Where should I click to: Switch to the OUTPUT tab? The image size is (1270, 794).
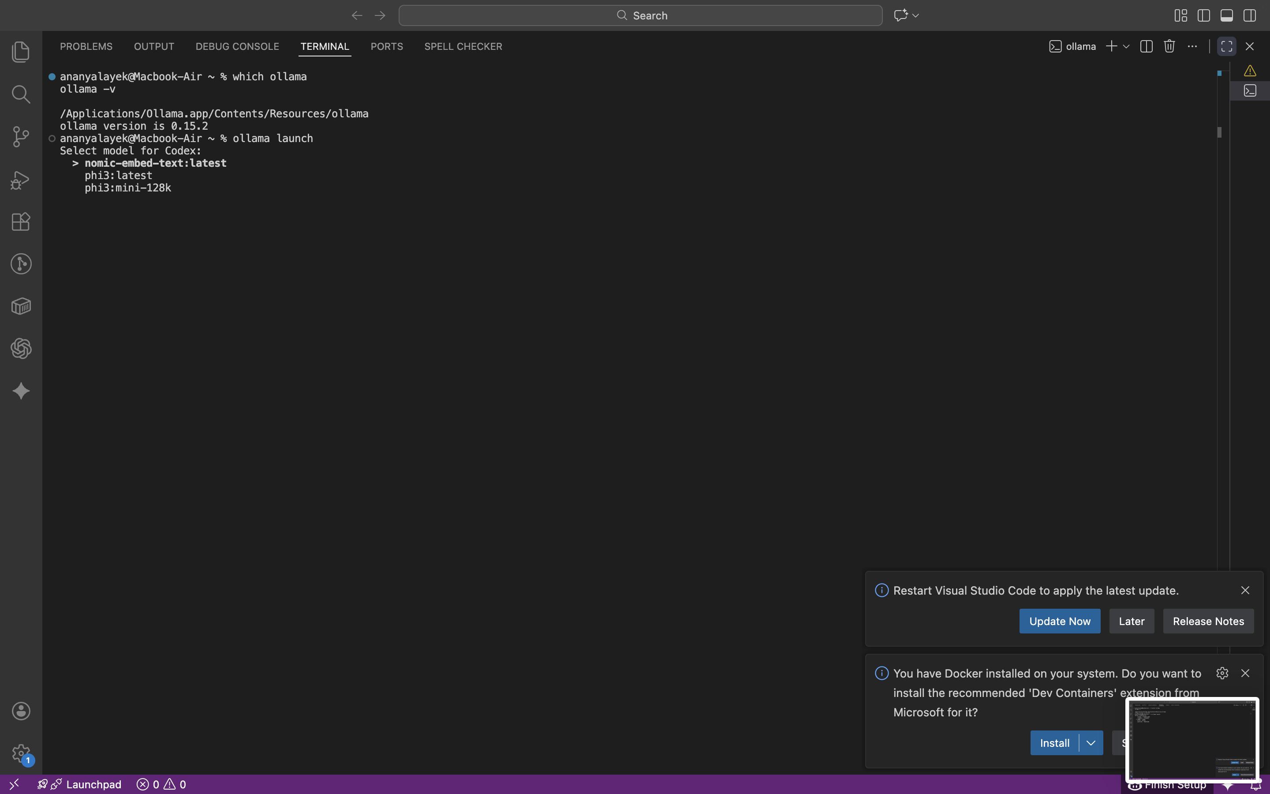pyautogui.click(x=154, y=46)
